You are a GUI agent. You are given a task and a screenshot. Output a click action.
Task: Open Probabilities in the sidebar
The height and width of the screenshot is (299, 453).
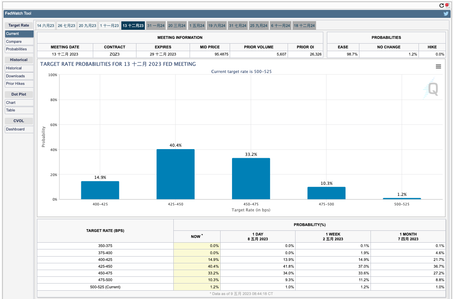point(19,49)
